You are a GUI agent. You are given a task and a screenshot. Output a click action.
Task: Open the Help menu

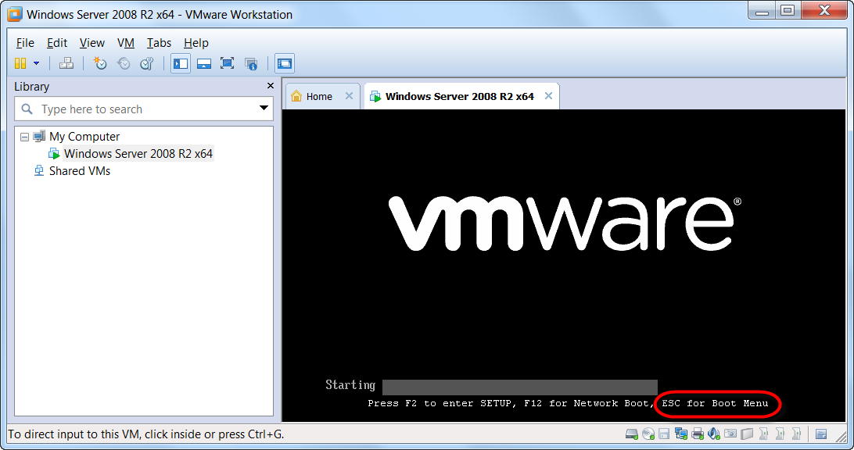click(196, 43)
